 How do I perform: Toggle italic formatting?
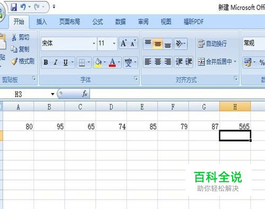click(56, 62)
